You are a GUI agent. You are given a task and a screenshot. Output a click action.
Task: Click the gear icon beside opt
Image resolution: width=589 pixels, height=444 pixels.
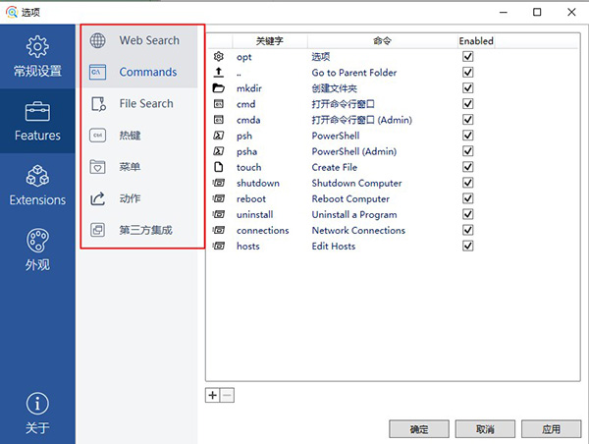(219, 57)
